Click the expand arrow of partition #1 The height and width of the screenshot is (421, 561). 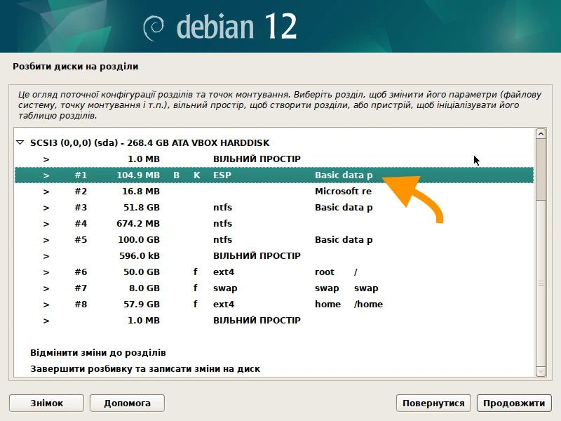click(46, 175)
